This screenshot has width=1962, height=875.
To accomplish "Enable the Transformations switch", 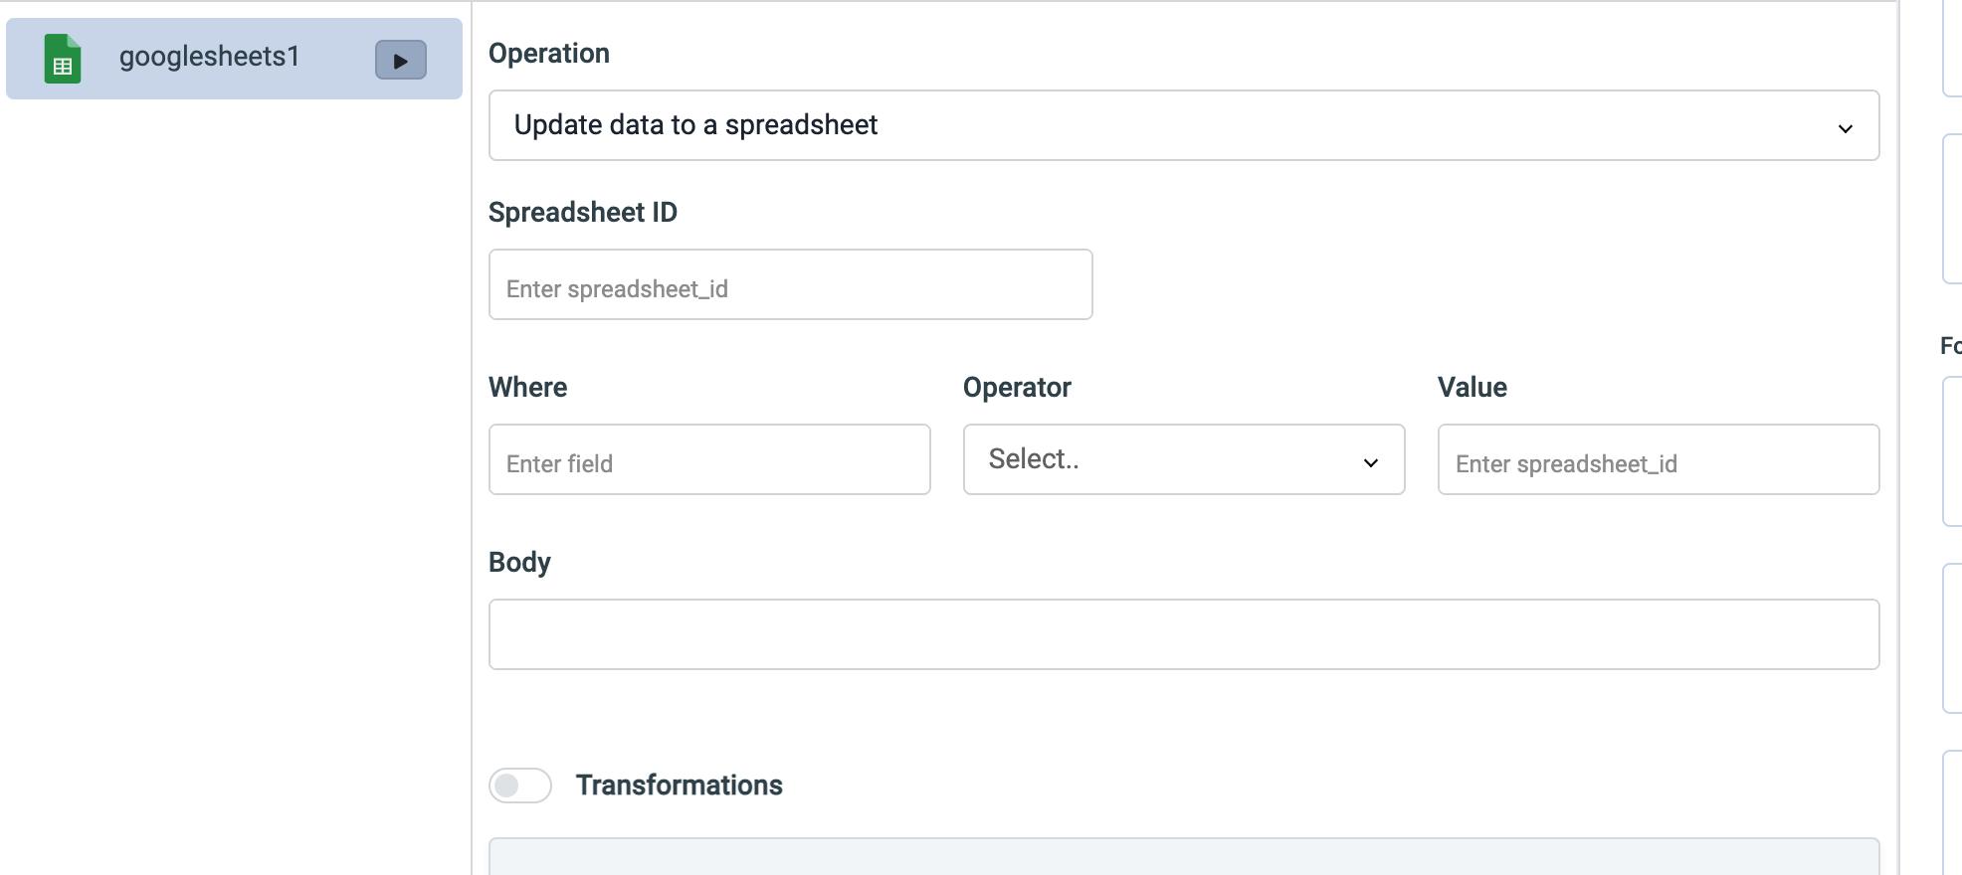I will click(519, 786).
